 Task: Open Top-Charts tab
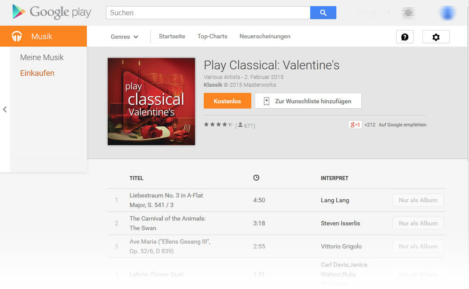[x=212, y=36]
